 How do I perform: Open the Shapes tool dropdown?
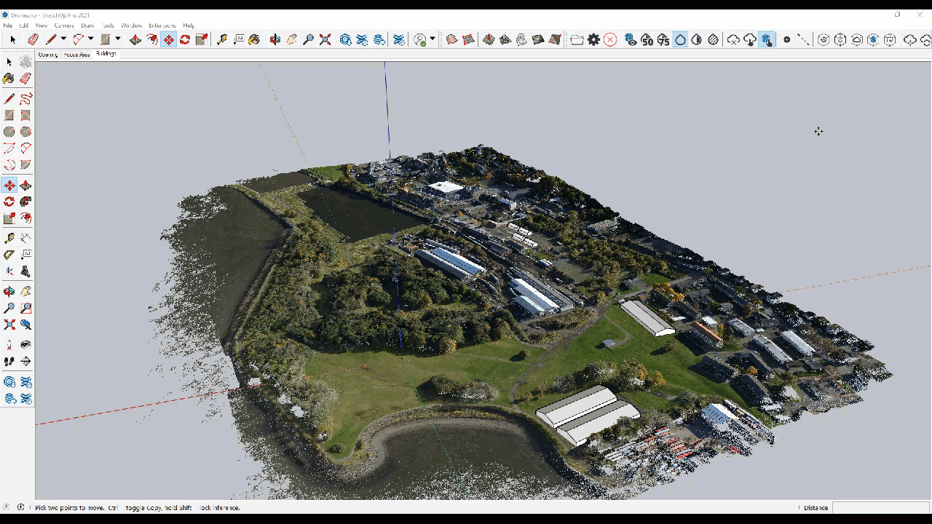[x=119, y=40]
